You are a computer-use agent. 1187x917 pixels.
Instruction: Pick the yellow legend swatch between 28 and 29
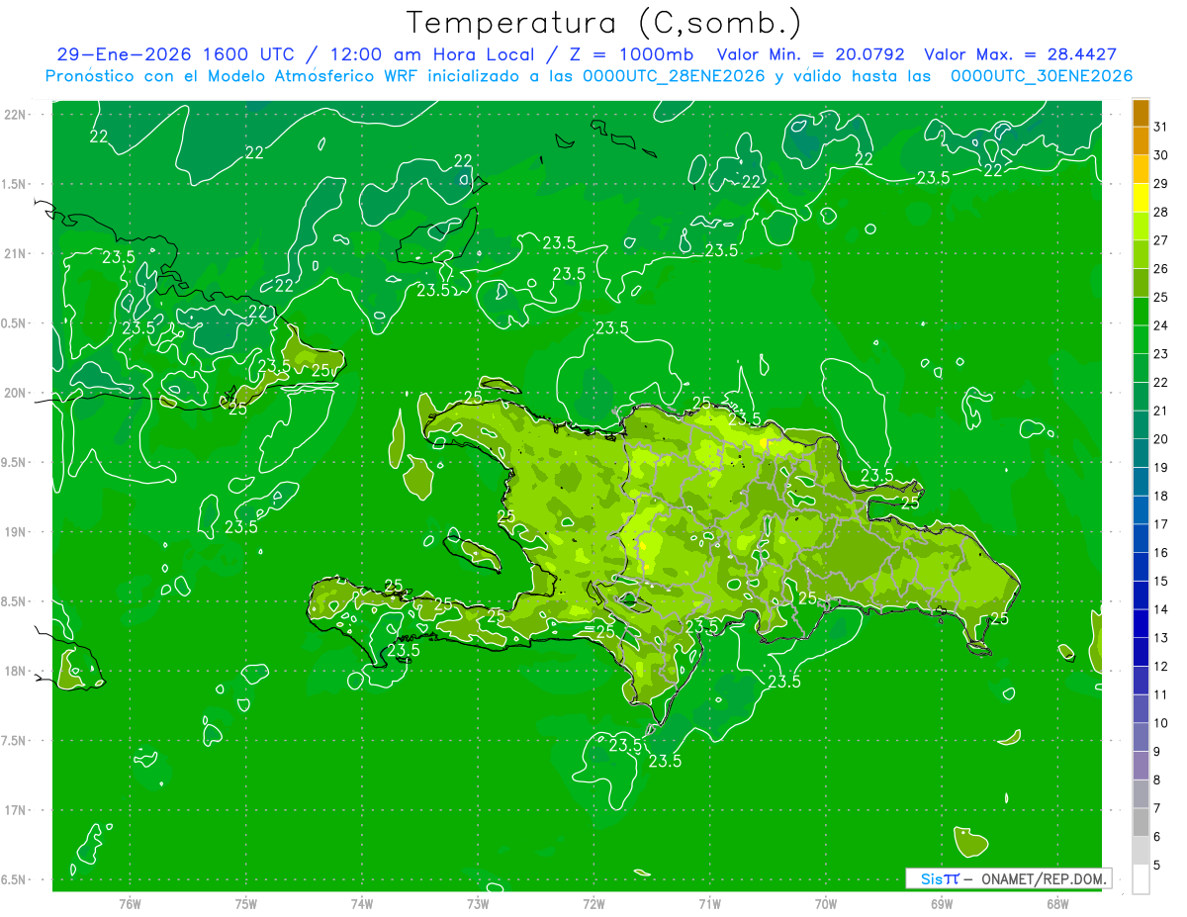[x=1141, y=198]
